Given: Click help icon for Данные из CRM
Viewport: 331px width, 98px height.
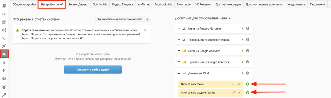Looking at the screenshot, I should tap(247, 73).
